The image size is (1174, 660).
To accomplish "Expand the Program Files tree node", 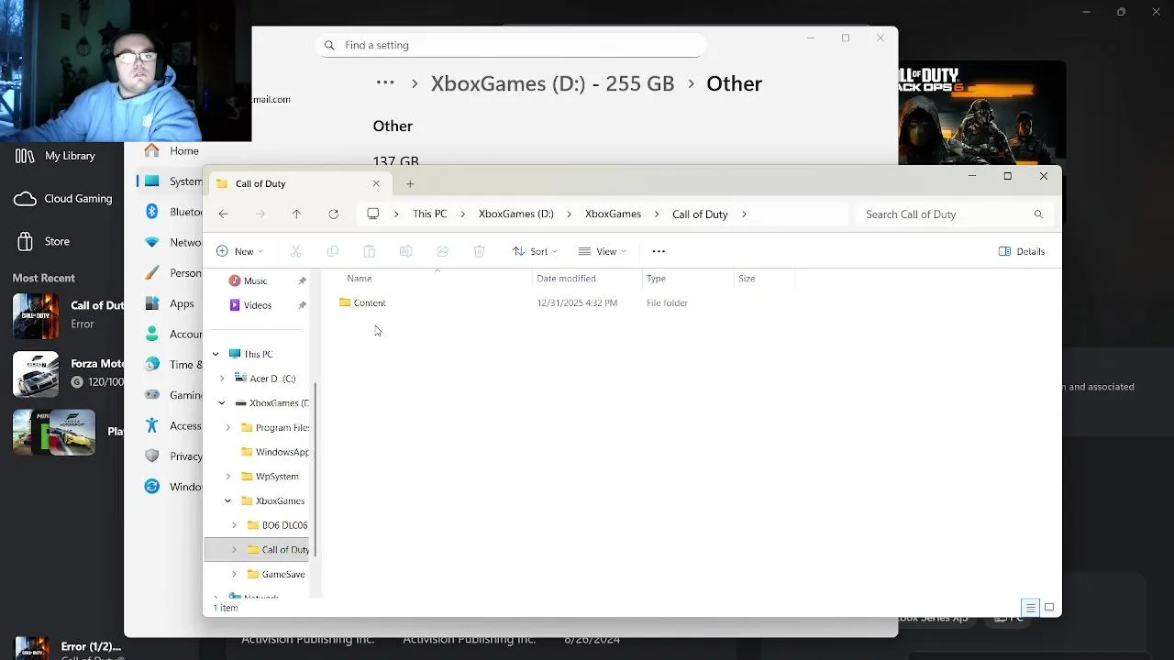I will point(228,428).
